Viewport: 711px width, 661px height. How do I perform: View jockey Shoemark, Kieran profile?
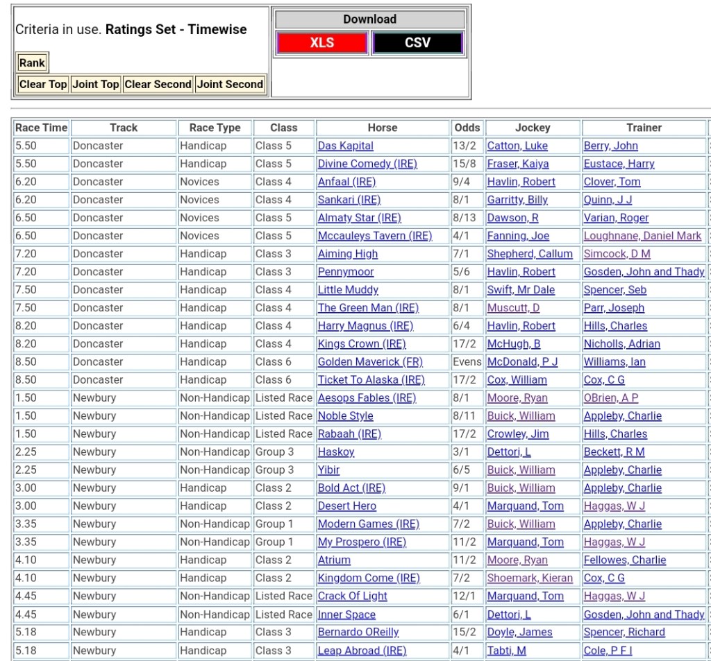pyautogui.click(x=530, y=578)
